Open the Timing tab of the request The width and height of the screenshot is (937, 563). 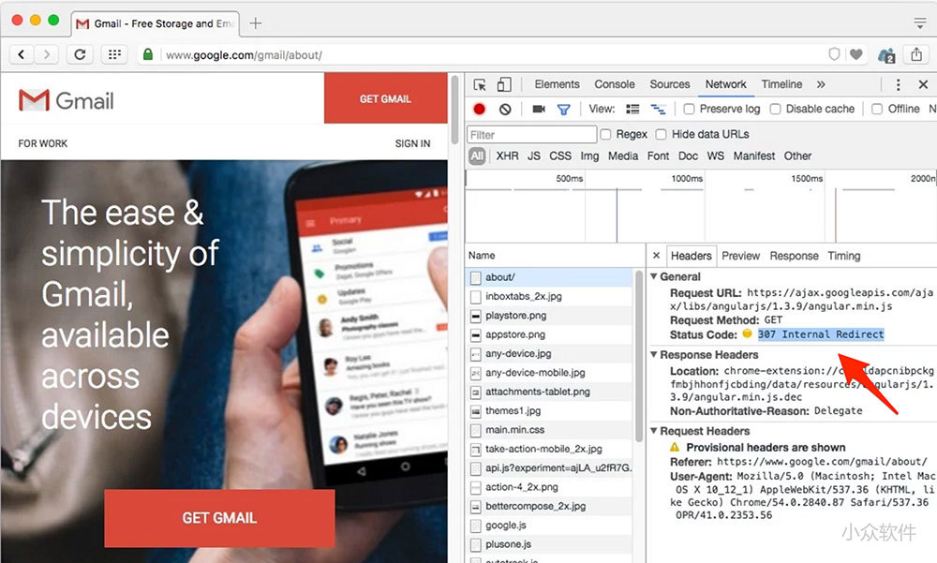coord(844,256)
